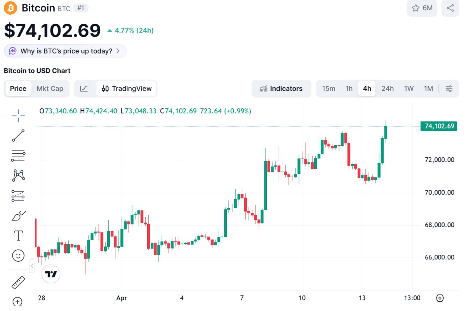
Task: Collapse the drawing toolbar side panel
Action: [x=32, y=266]
